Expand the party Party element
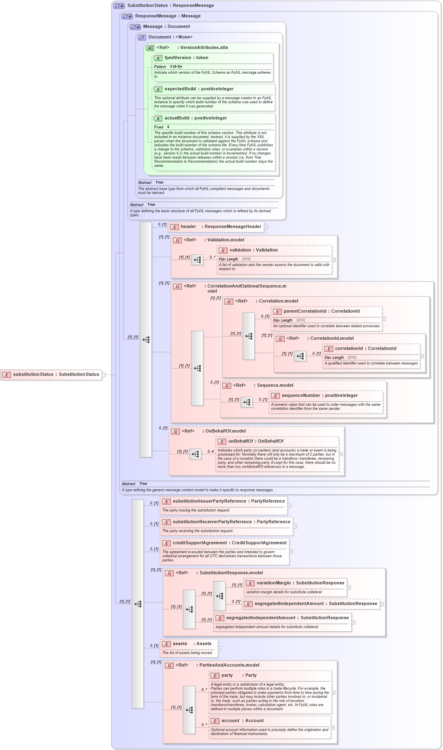The width and height of the screenshot is (443, 750). pos(334,692)
